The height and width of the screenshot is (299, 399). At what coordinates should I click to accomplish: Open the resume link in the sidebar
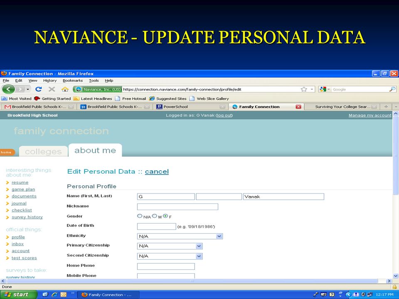tap(20, 183)
